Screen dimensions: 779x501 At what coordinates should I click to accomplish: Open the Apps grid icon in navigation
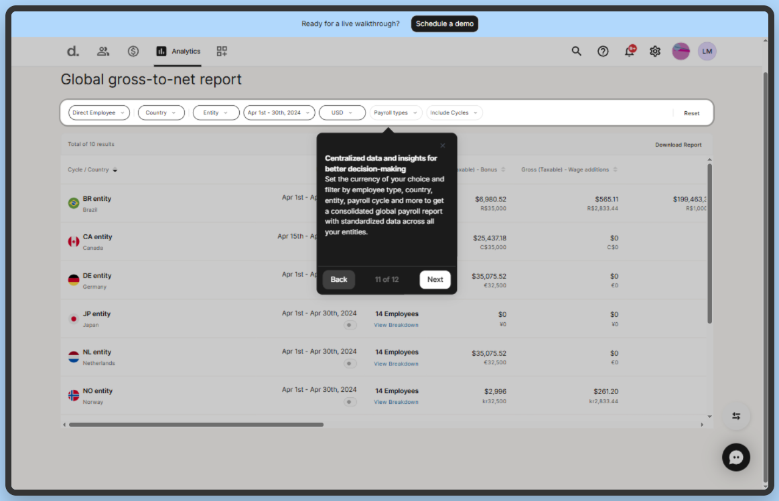[222, 51]
